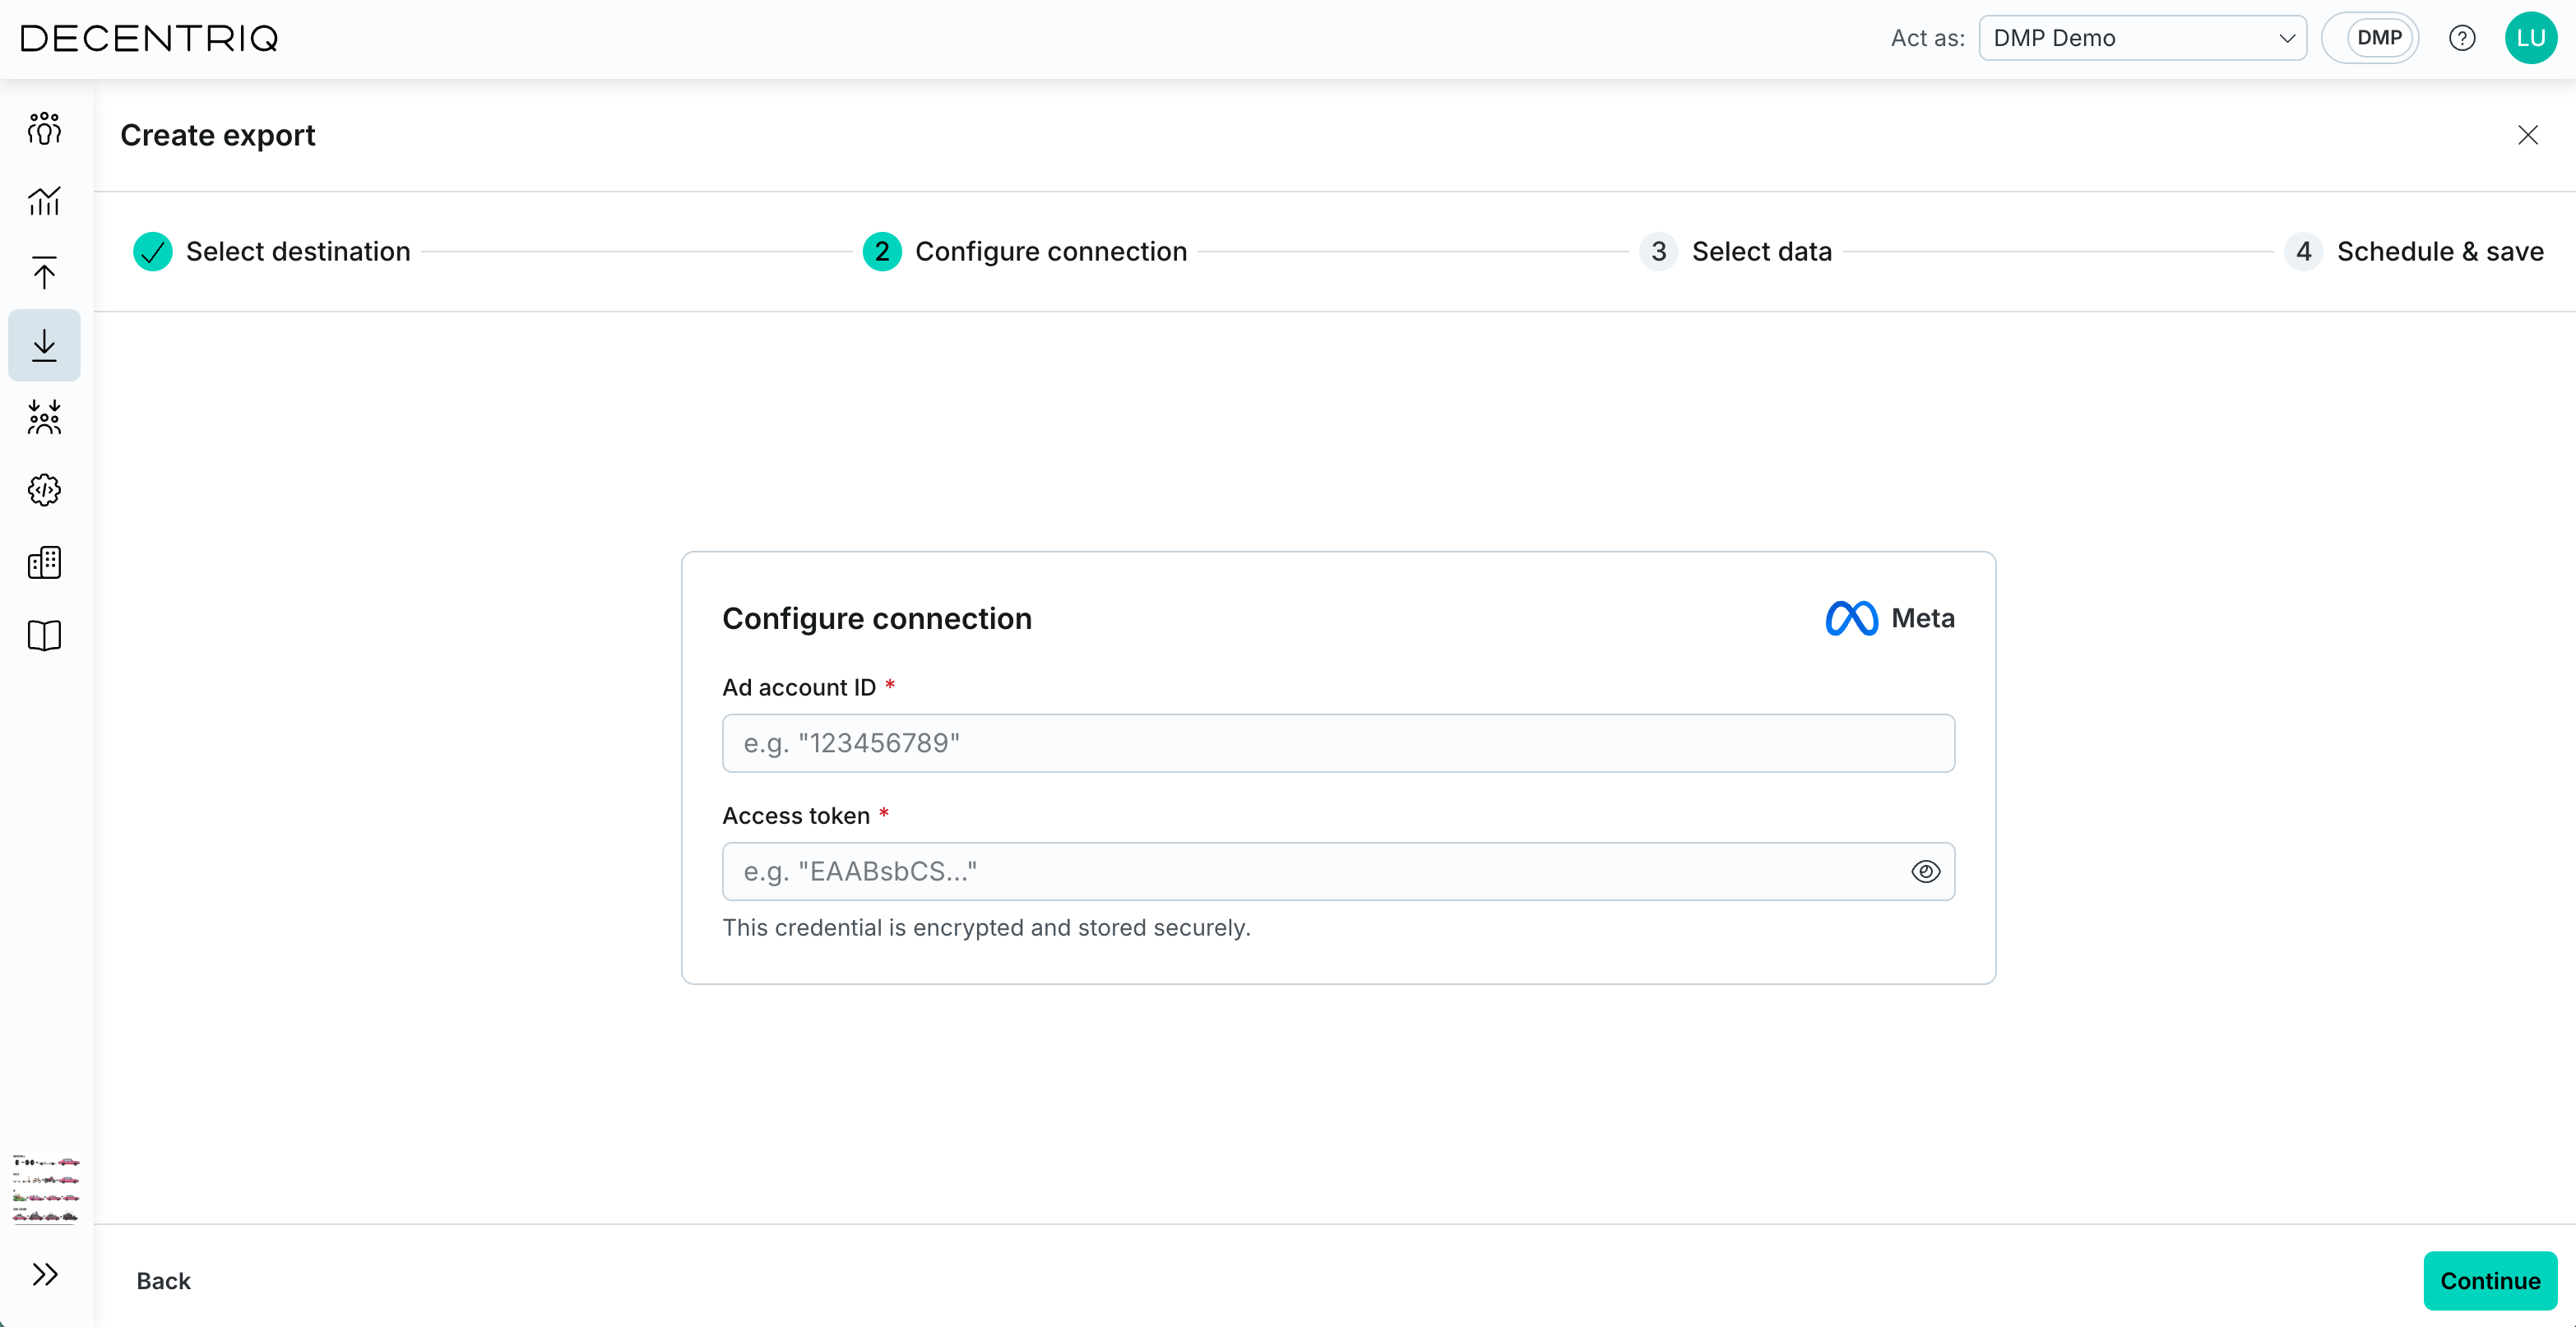
Task: Click the "This credential is encrypted" note
Action: coord(986,927)
